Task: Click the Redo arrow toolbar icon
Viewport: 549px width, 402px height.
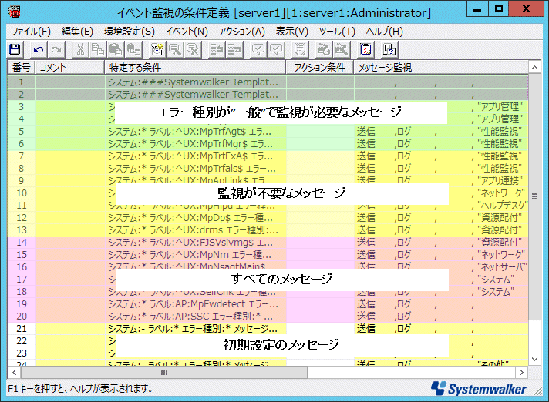Action: point(55,49)
